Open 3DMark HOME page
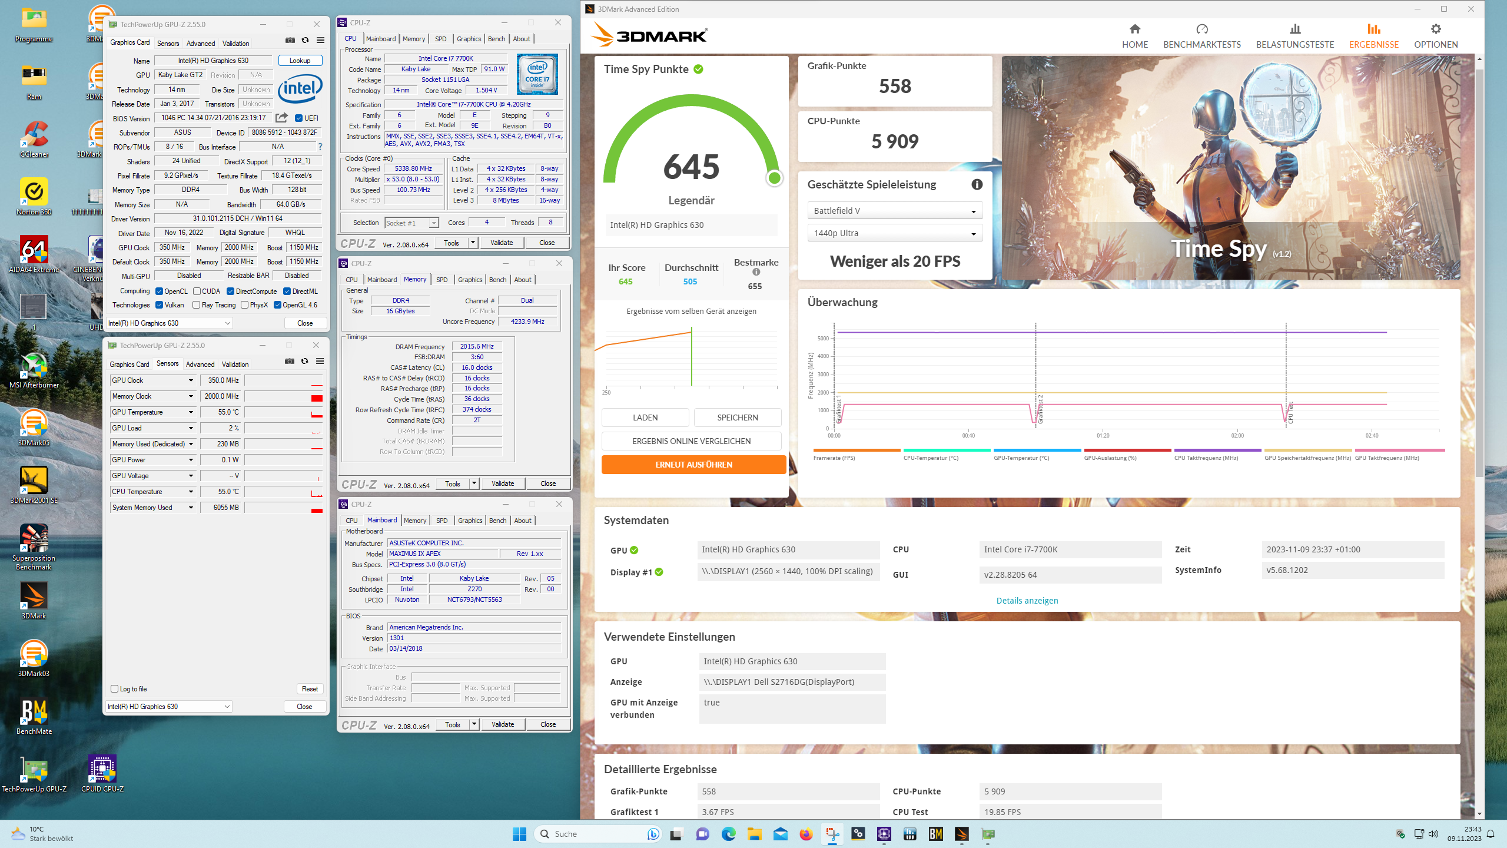 1134,36
